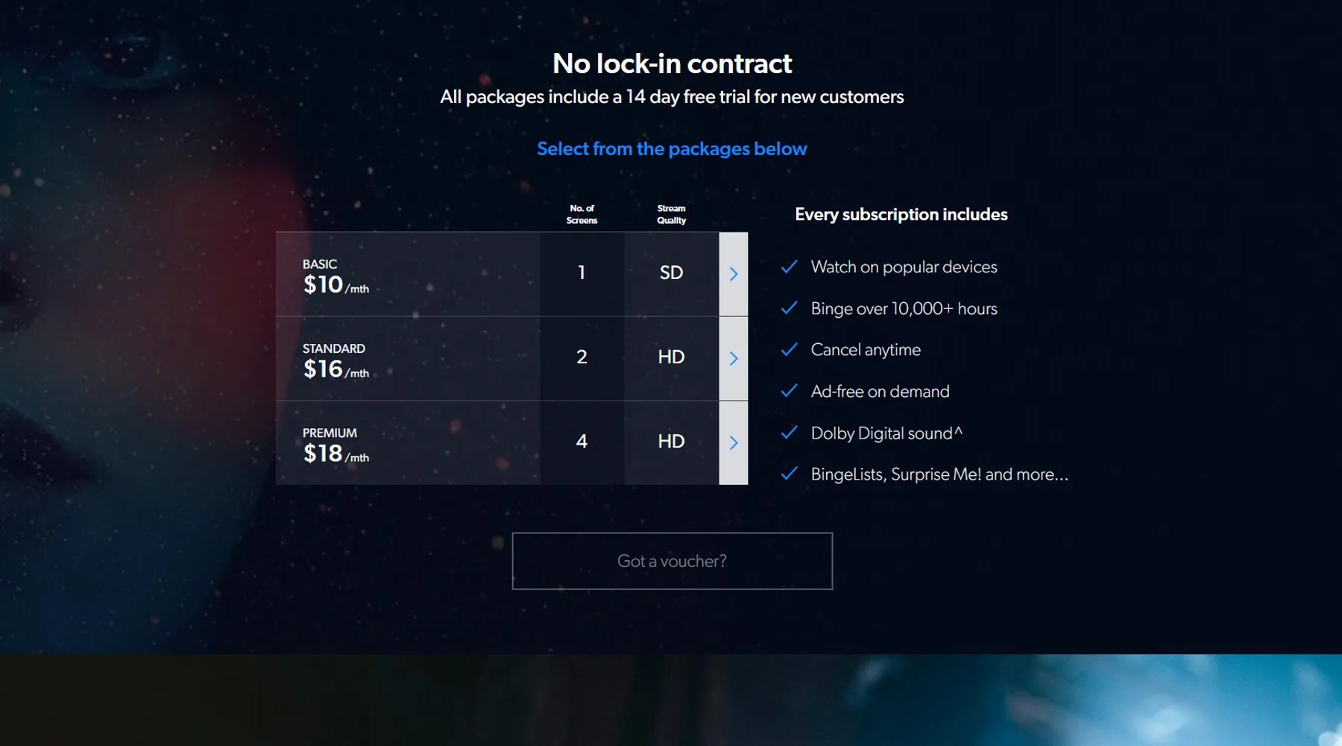Click the checkmark next to Cancel anytime
Image resolution: width=1342 pixels, height=746 pixels.
789,349
